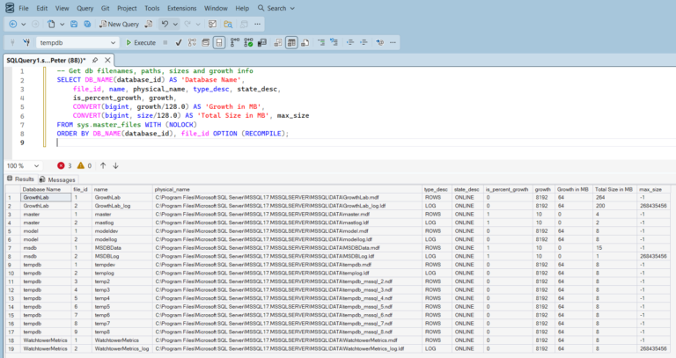The image size is (676, 358).
Task: Click the yellow warning count icon
Action: pos(81,165)
